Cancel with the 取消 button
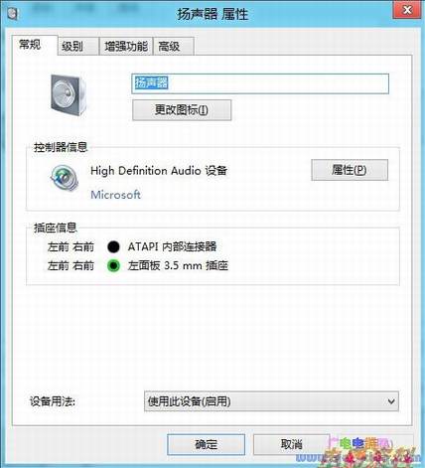 click(291, 444)
